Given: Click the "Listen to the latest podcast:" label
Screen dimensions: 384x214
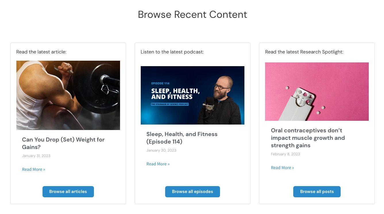Looking at the screenshot, I should [x=172, y=52].
